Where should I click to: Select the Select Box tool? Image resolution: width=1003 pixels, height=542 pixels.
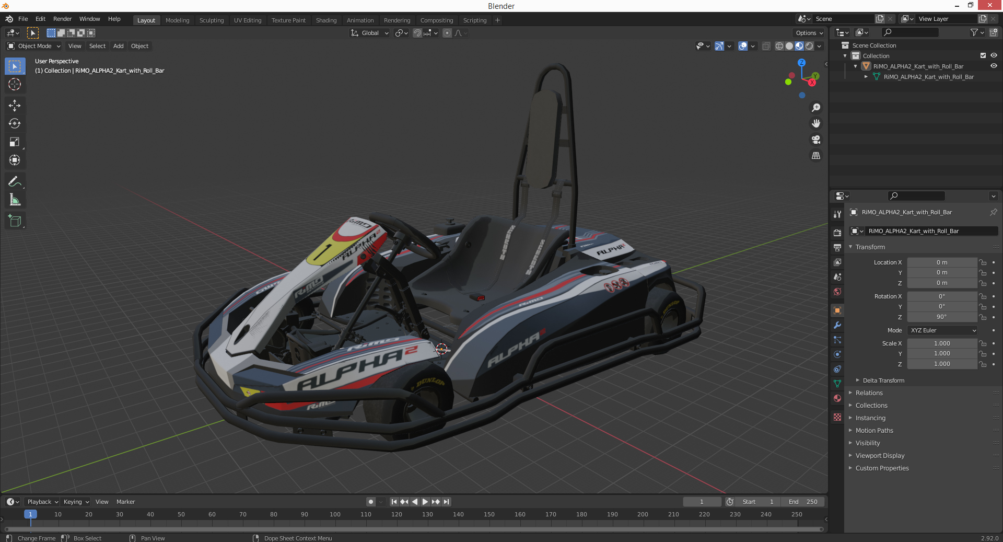[x=15, y=66]
